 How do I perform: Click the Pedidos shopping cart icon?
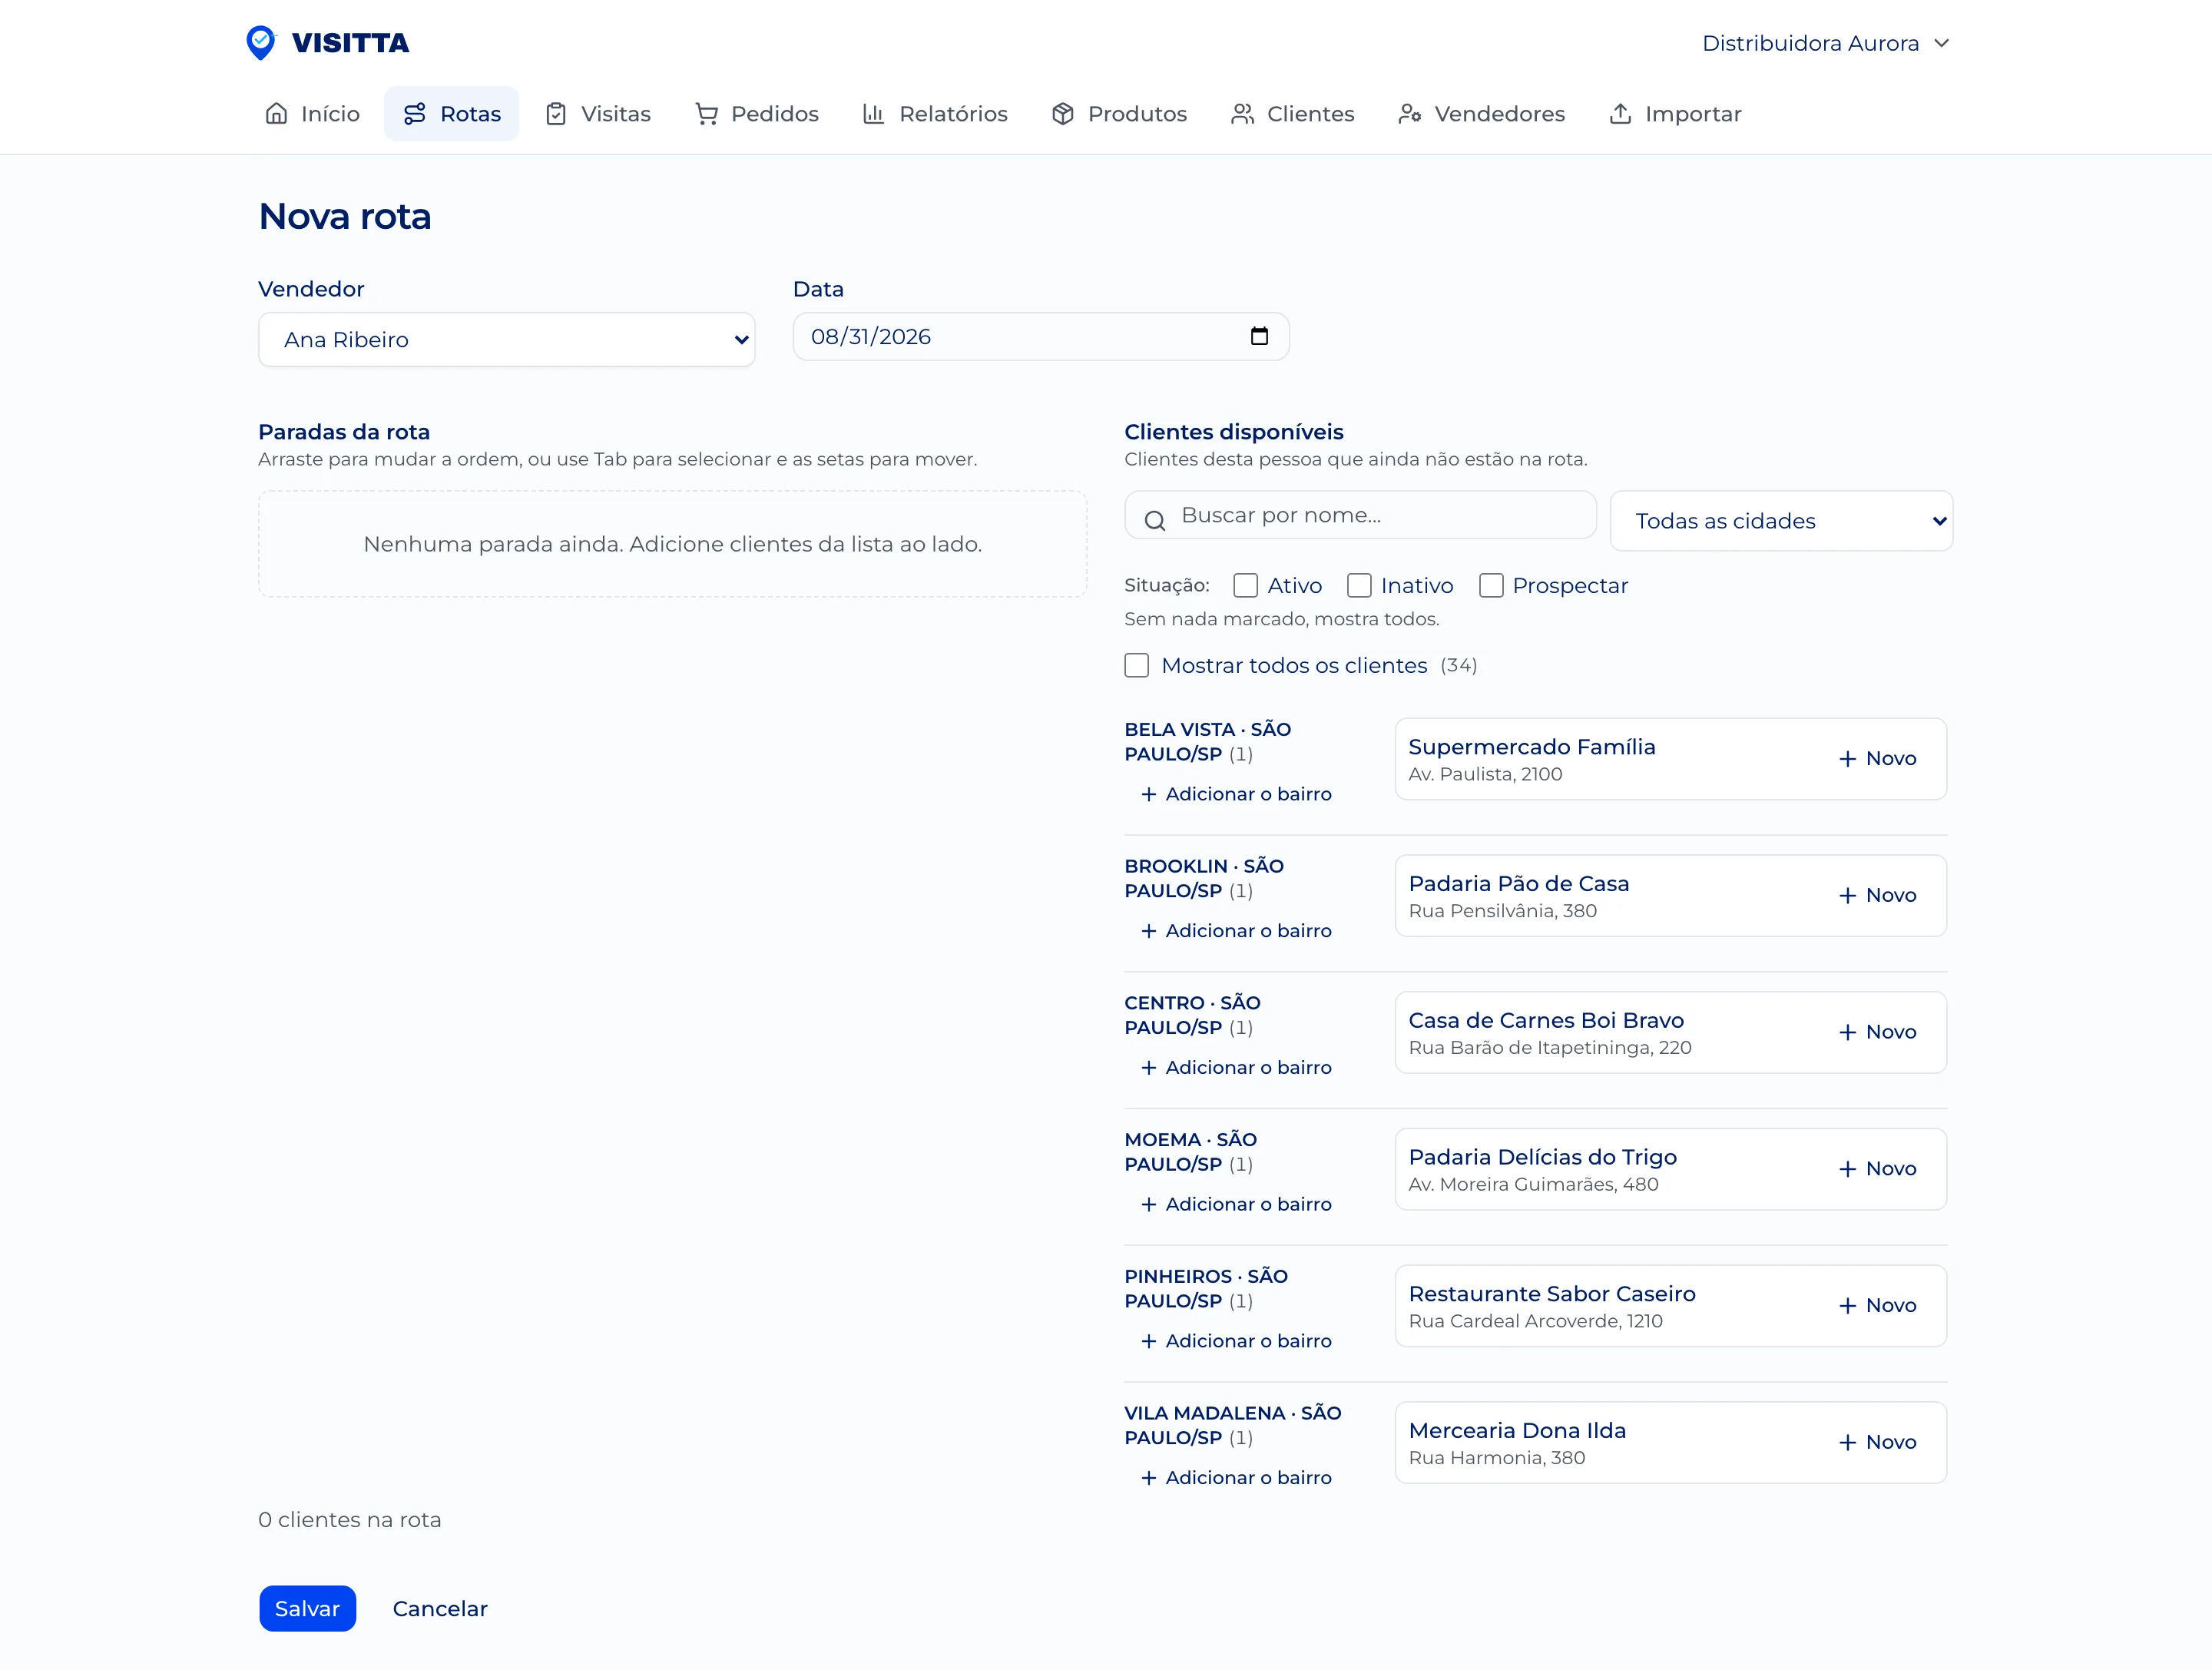pyautogui.click(x=706, y=114)
